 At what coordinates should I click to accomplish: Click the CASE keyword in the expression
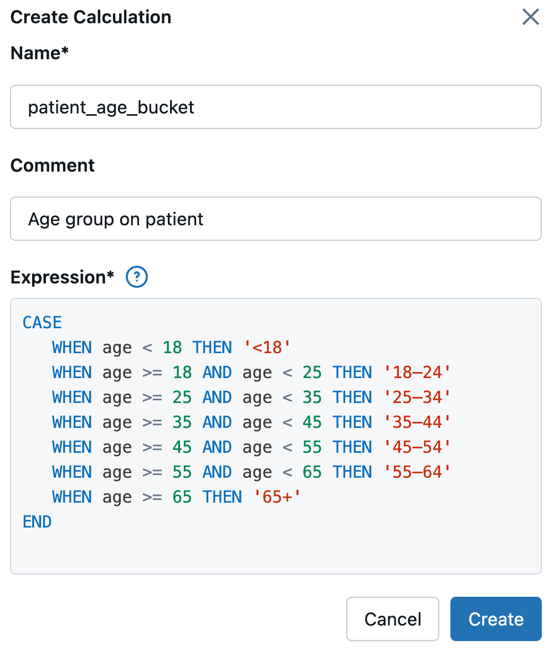coord(42,322)
